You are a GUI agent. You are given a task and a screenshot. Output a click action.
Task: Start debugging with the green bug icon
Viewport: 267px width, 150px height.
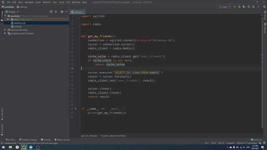(x=239, y=7)
